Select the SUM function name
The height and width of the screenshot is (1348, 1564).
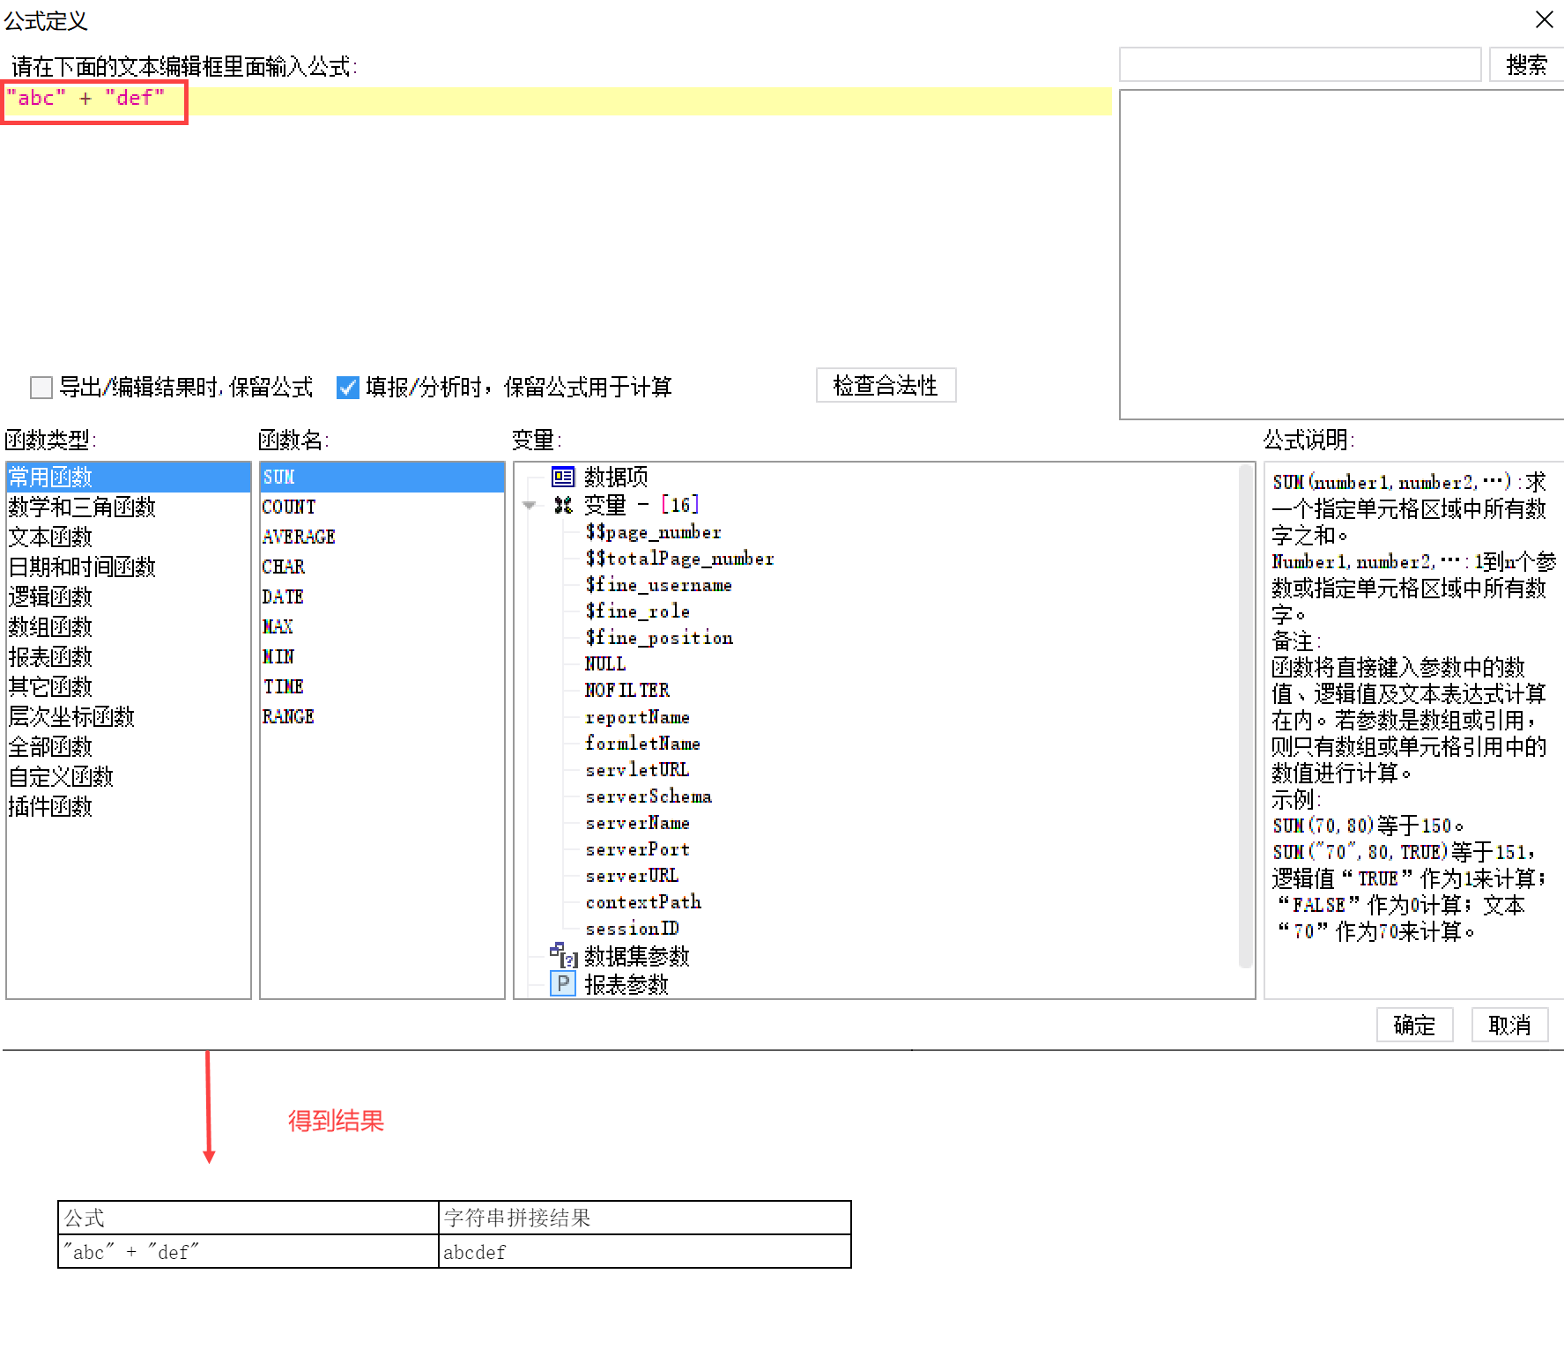[x=382, y=478]
